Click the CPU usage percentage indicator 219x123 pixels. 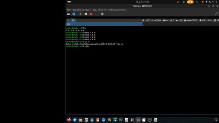[166, 20]
